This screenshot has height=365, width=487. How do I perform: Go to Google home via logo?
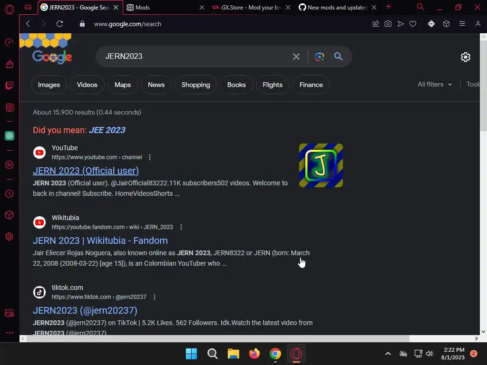pos(52,57)
